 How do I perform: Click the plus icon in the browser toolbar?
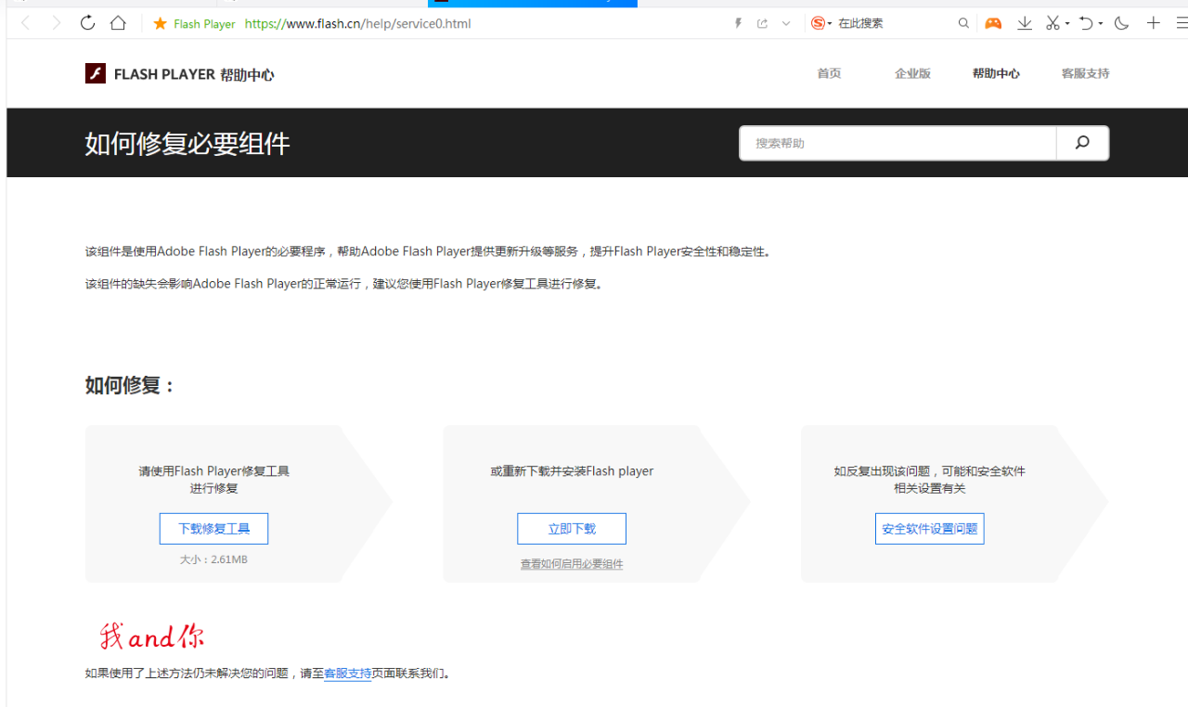pyautogui.click(x=1154, y=23)
